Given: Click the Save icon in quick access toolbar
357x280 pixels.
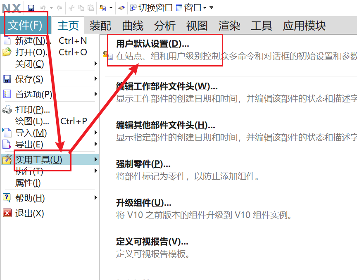Looking at the screenshot, I should [x=31, y=8].
